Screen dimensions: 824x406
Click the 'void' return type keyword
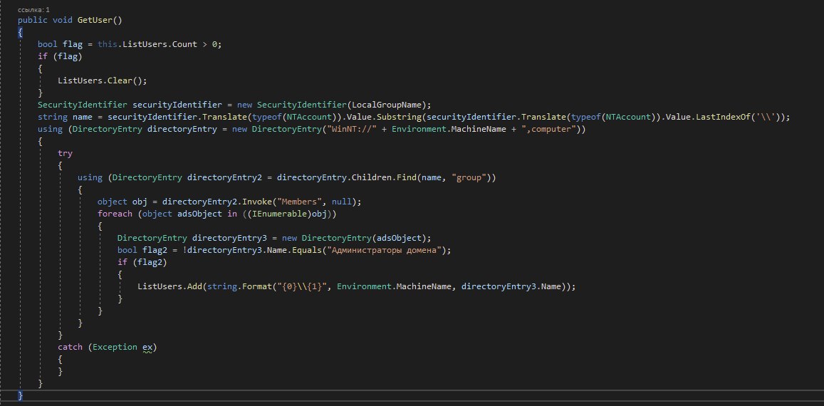tap(63, 20)
